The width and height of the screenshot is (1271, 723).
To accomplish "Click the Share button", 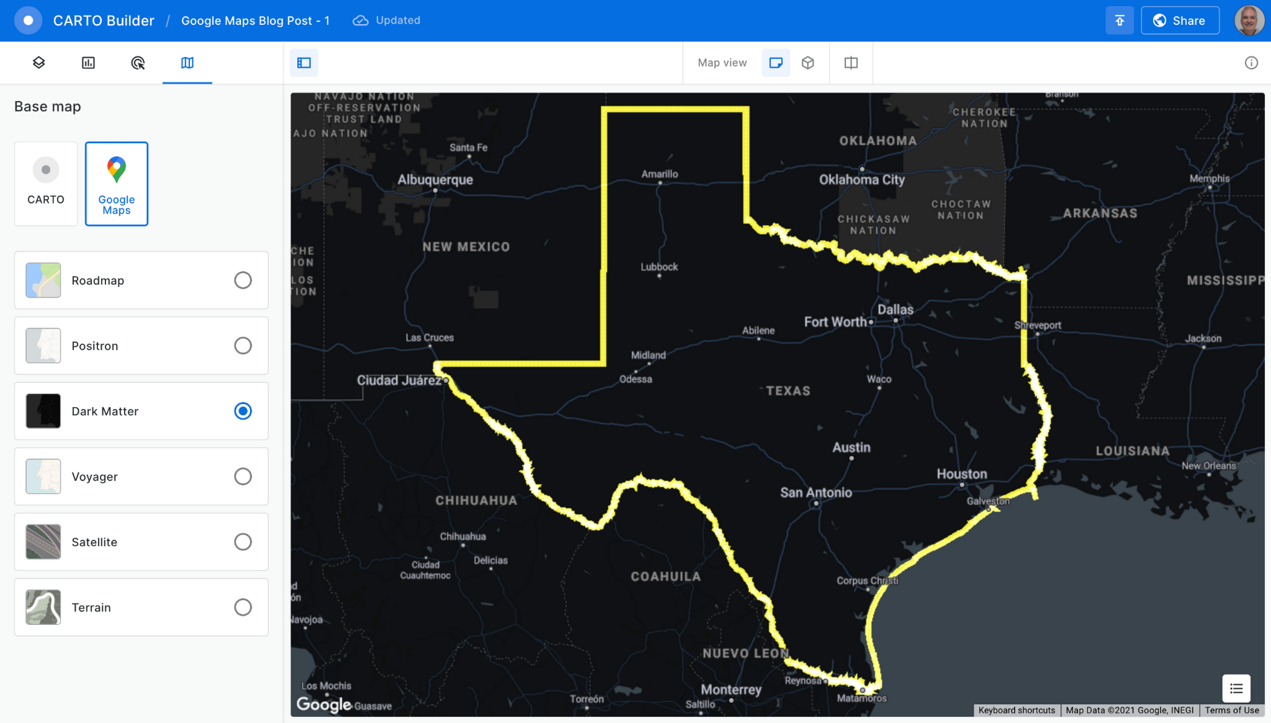I will click(x=1180, y=21).
